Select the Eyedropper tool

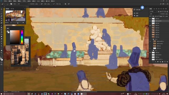pyautogui.click(x=2, y=21)
